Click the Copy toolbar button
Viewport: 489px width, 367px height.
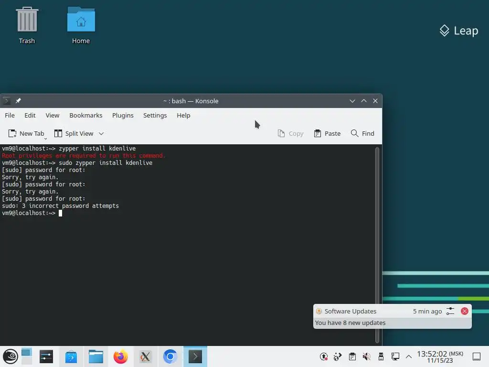[x=291, y=134]
